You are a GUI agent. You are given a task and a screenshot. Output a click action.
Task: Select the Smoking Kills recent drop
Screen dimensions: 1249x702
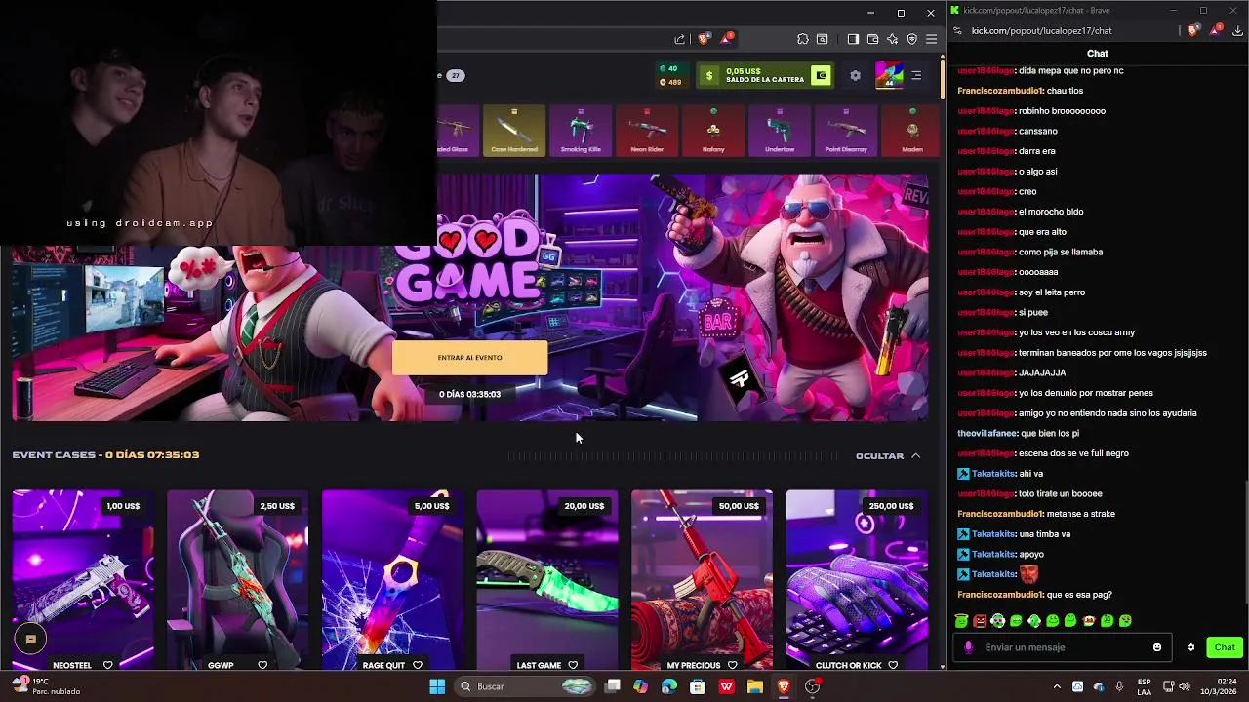581,131
